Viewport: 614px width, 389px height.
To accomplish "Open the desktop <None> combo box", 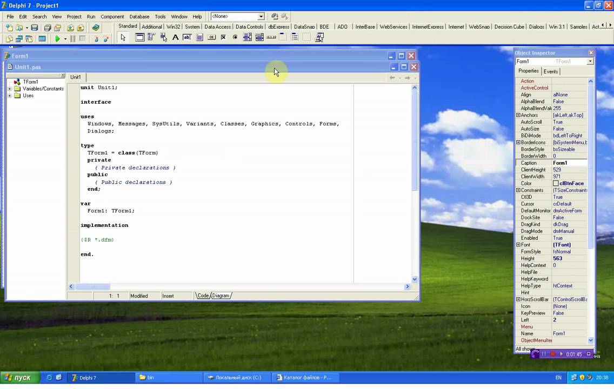I will [x=237, y=16].
